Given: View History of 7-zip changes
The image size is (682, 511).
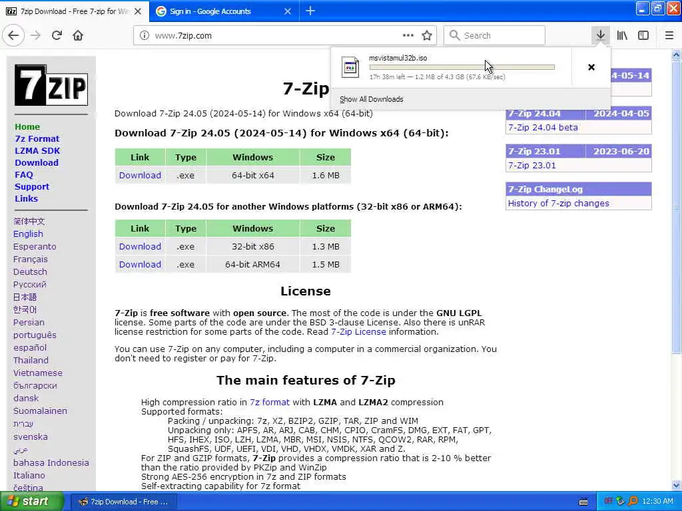Looking at the screenshot, I should (559, 203).
